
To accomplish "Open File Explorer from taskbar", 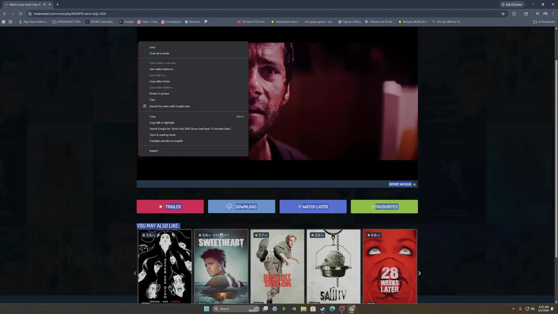I will tap(303, 309).
